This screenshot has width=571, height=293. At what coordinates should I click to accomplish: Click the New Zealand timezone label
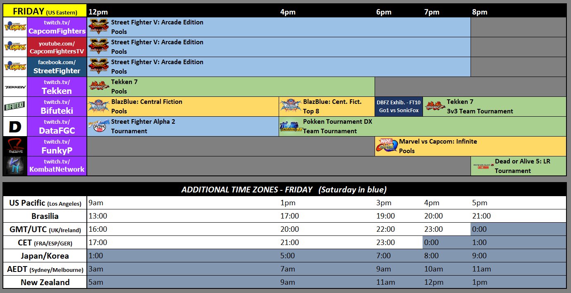44,282
